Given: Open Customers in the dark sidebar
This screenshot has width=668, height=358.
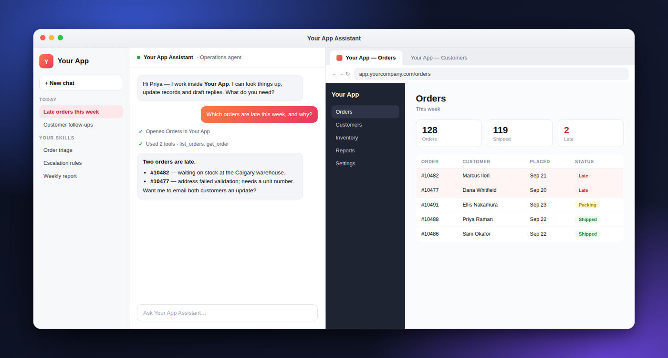Looking at the screenshot, I should coord(365,125).
